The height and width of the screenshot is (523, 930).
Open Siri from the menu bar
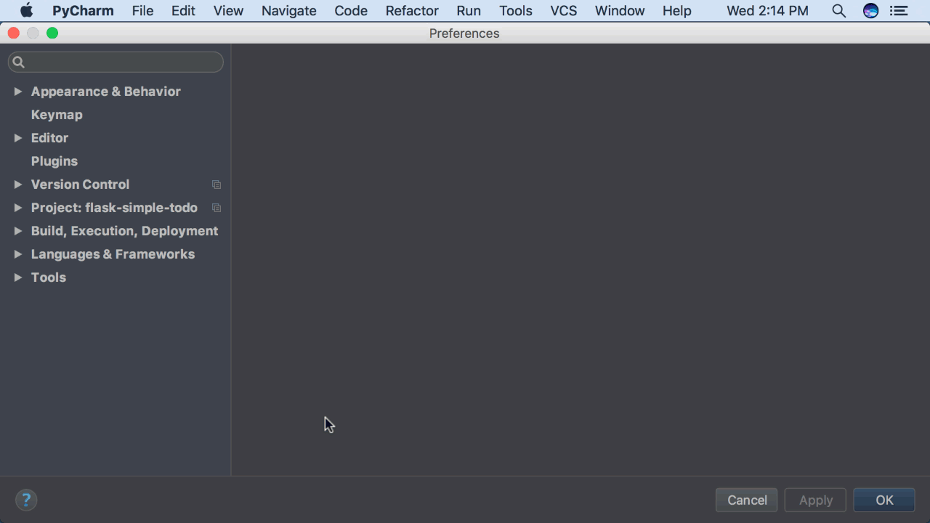870,11
